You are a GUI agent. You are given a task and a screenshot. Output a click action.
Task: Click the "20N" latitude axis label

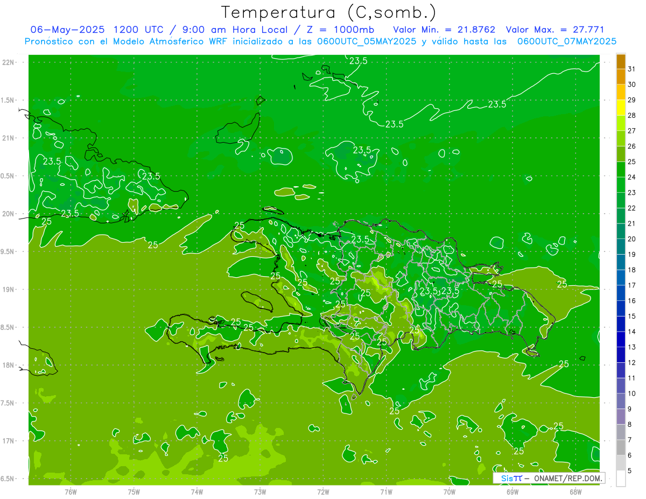click(8, 214)
